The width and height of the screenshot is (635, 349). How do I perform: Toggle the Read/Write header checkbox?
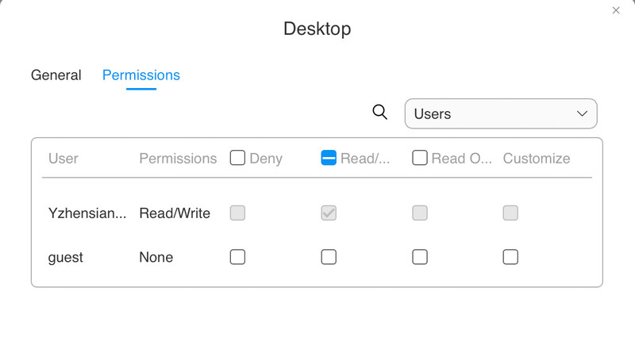tap(329, 158)
